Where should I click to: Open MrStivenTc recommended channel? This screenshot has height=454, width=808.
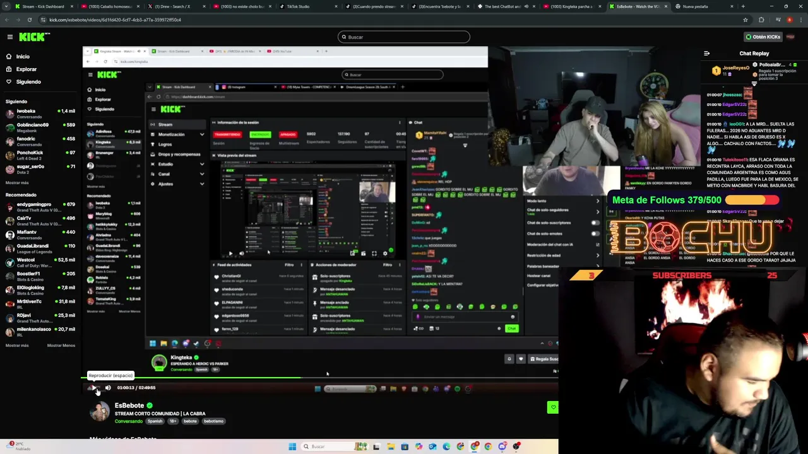pos(40,304)
